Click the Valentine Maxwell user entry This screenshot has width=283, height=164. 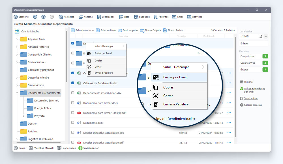coord(41,148)
